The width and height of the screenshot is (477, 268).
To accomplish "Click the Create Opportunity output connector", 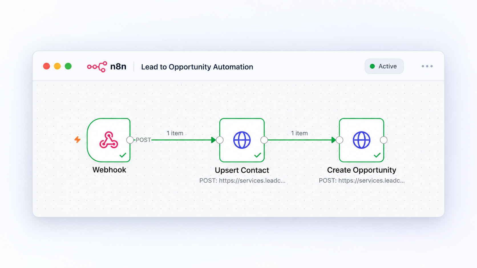I will point(384,140).
